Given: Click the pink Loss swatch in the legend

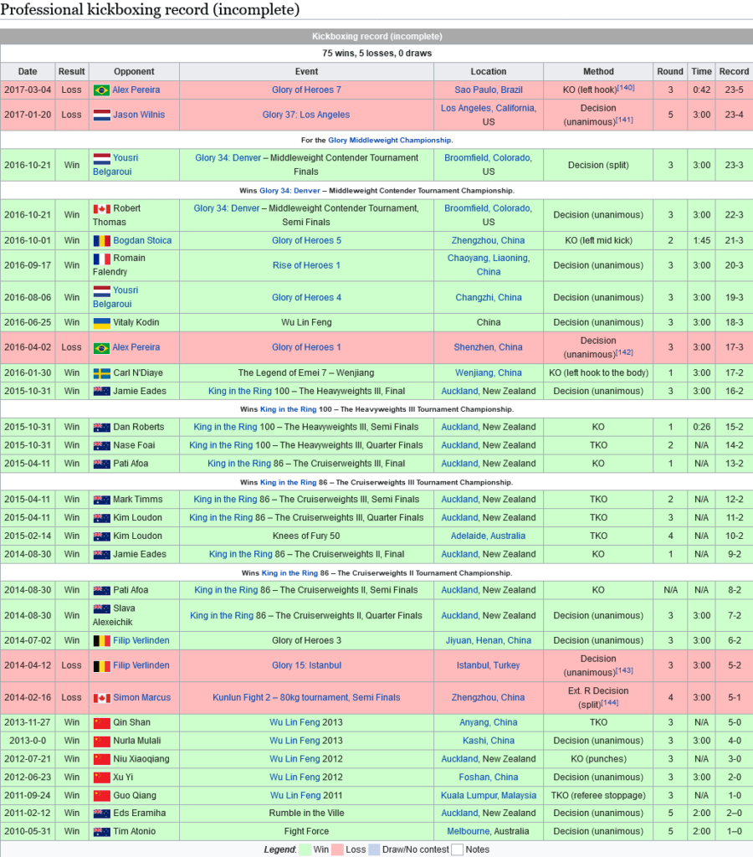Looking at the screenshot, I should [337, 850].
